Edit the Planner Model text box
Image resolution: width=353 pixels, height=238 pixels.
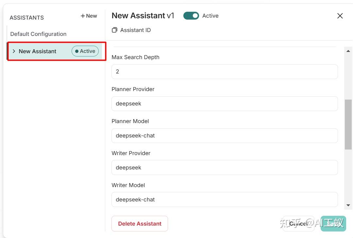[x=225, y=135]
